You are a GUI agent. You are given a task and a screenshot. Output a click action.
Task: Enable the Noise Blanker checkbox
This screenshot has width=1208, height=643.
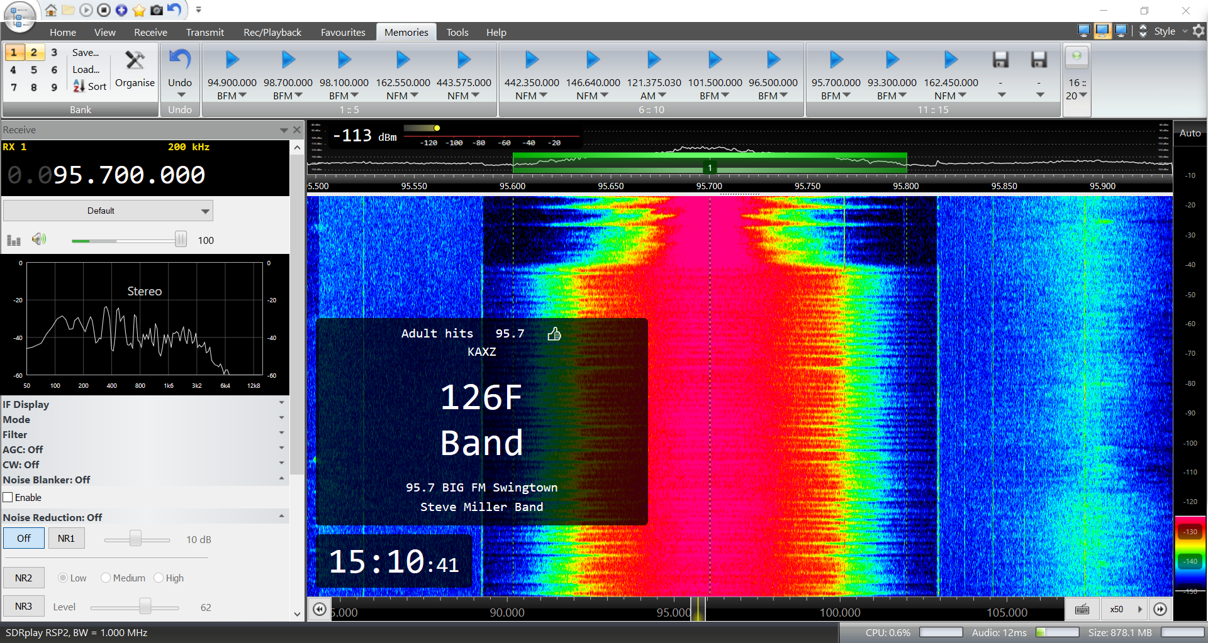(x=8, y=498)
